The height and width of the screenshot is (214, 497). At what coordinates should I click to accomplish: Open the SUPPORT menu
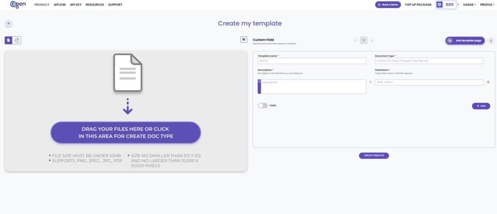pyautogui.click(x=115, y=5)
